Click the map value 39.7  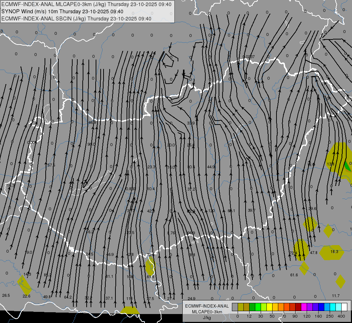click(x=251, y=210)
